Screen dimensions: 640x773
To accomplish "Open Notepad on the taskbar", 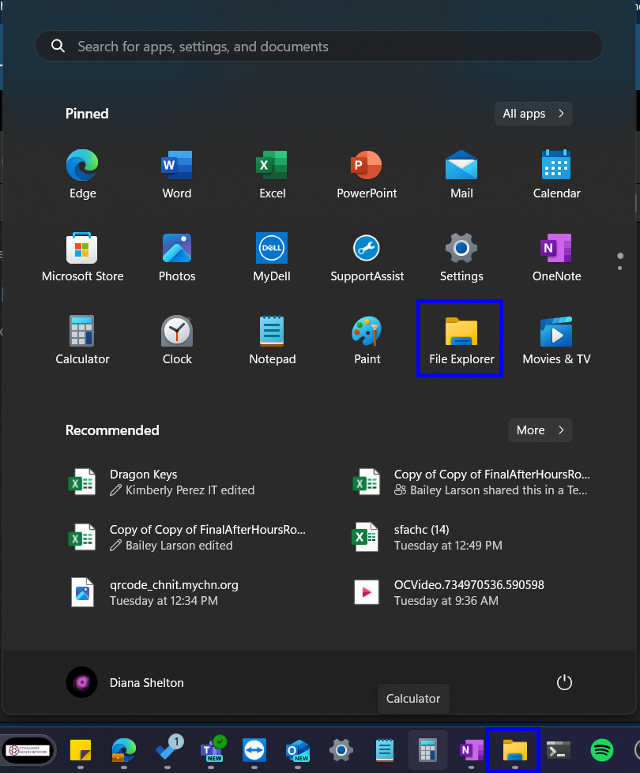I will pos(384,751).
